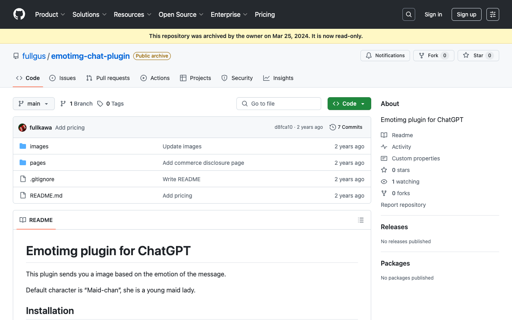Click the Notifications button
Viewport: 512px width, 320px height.
click(x=385, y=56)
